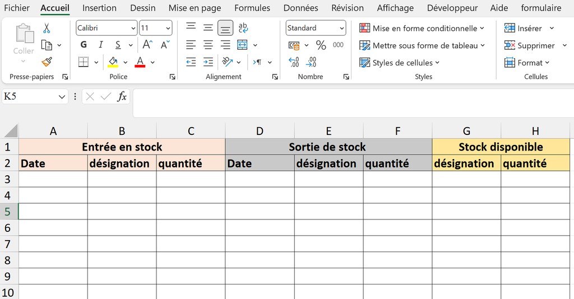Click the Copy icon
574x299 pixels.
point(47,45)
